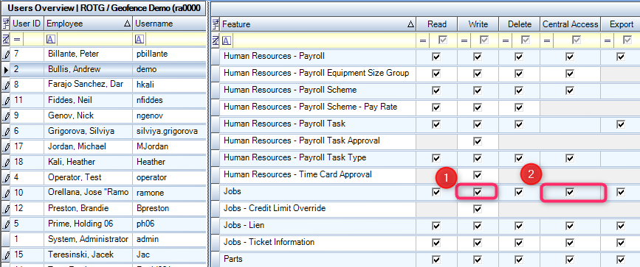Toggle Export for Human Resources - Payroll Task
The width and height of the screenshot is (640, 267).
pos(621,124)
